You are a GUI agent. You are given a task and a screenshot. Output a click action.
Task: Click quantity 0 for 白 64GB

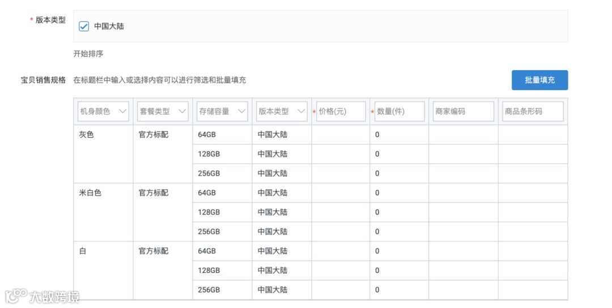tap(377, 251)
